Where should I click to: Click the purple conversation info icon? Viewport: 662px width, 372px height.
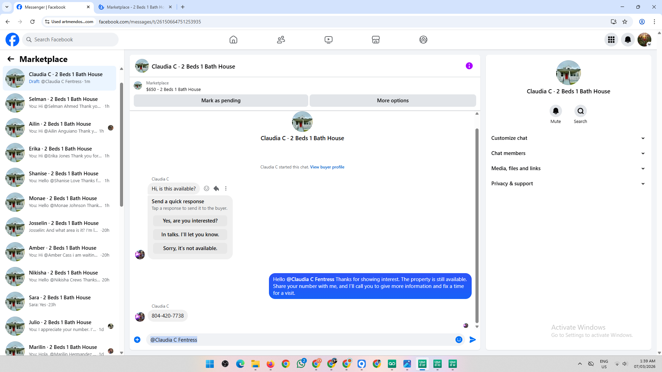point(469,66)
